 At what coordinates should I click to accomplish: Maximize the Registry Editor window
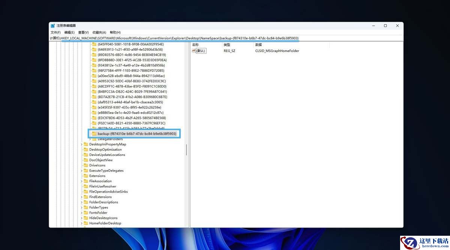click(385, 25)
